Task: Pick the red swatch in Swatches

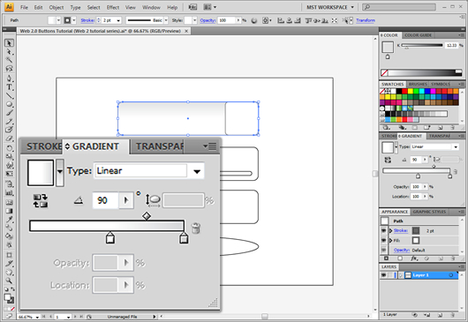Action: tap(404, 91)
